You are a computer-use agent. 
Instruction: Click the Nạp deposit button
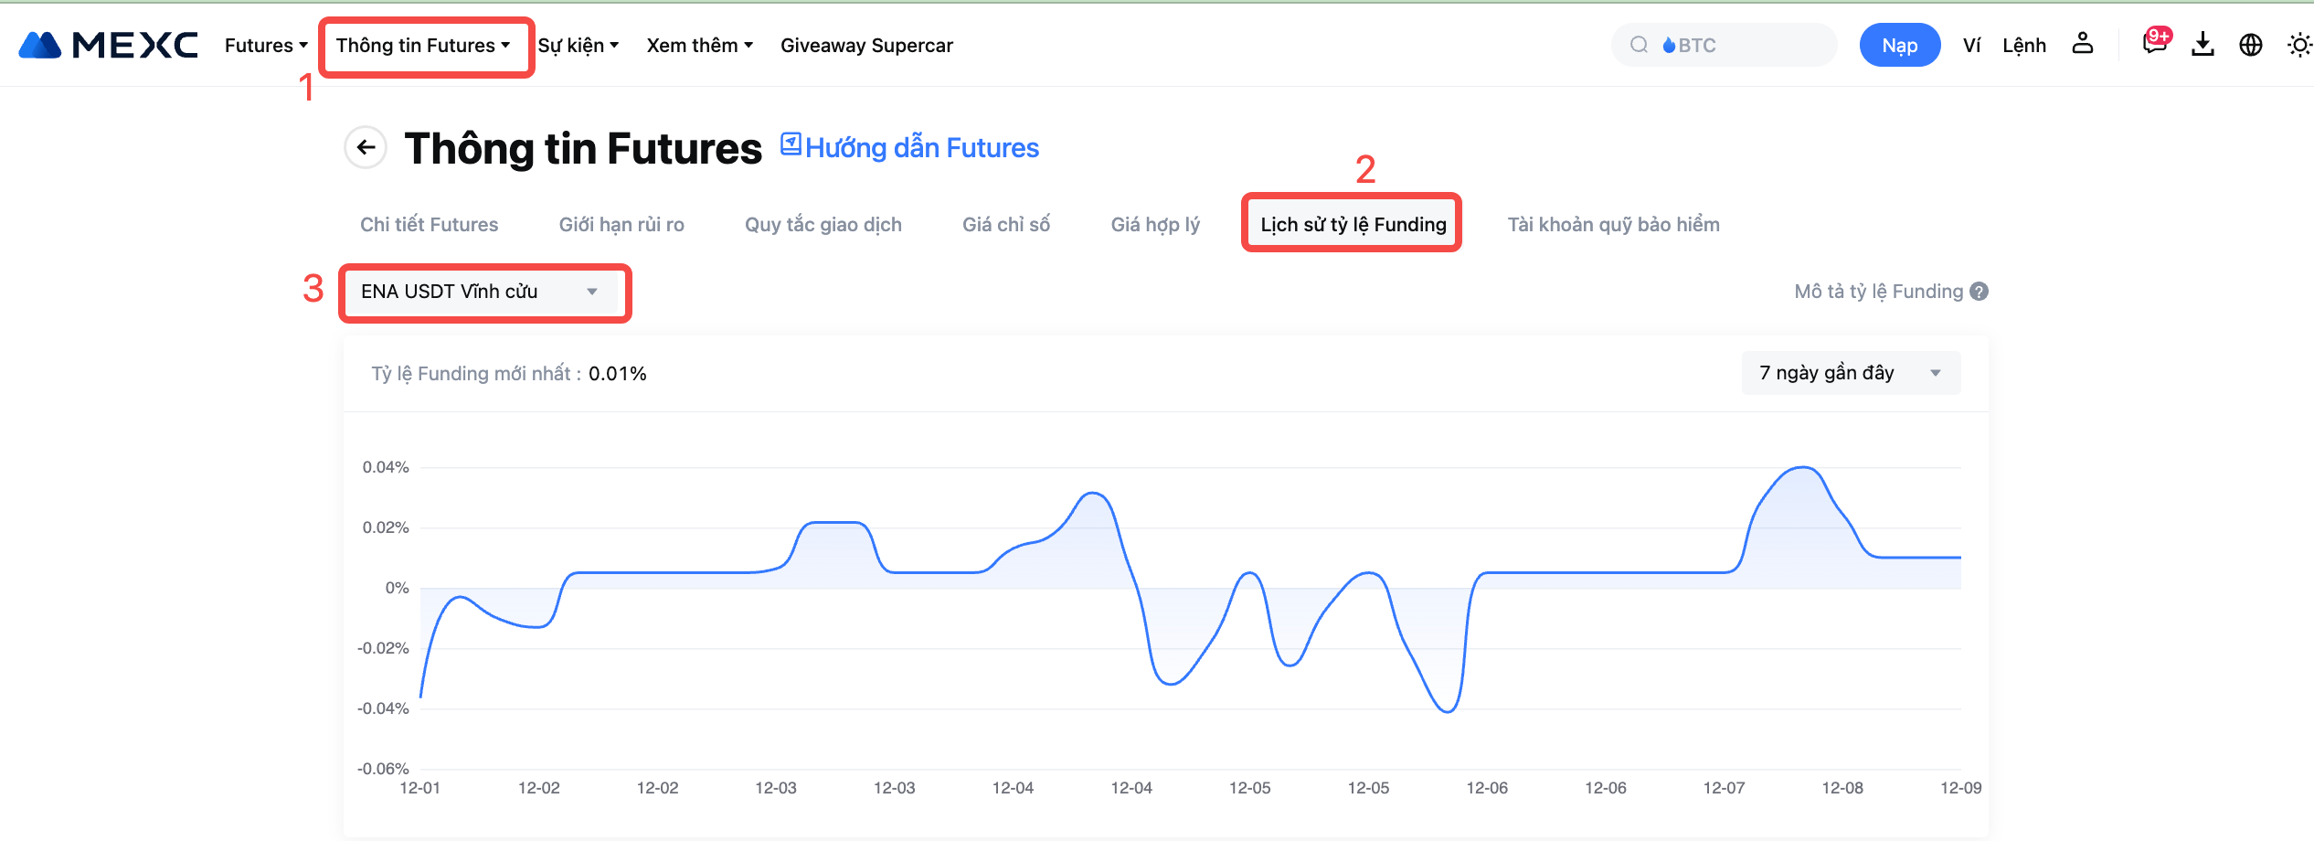(1899, 45)
